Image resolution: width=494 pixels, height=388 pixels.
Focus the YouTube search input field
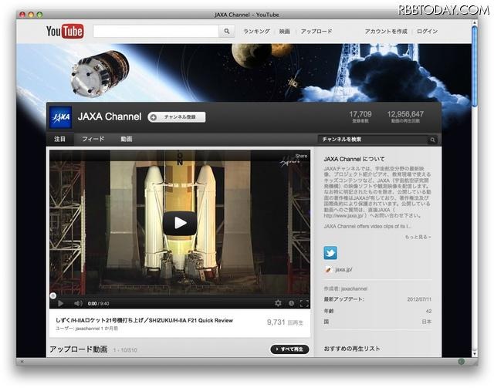pyautogui.click(x=156, y=31)
